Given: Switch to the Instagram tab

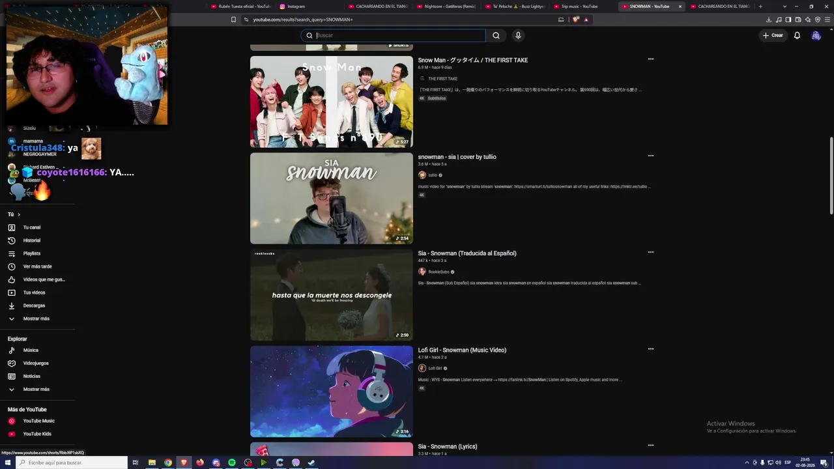Looking at the screenshot, I should (x=308, y=7).
